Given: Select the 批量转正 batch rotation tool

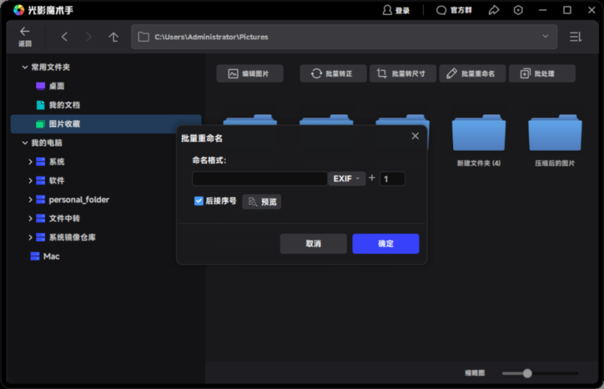Looking at the screenshot, I should click(333, 73).
